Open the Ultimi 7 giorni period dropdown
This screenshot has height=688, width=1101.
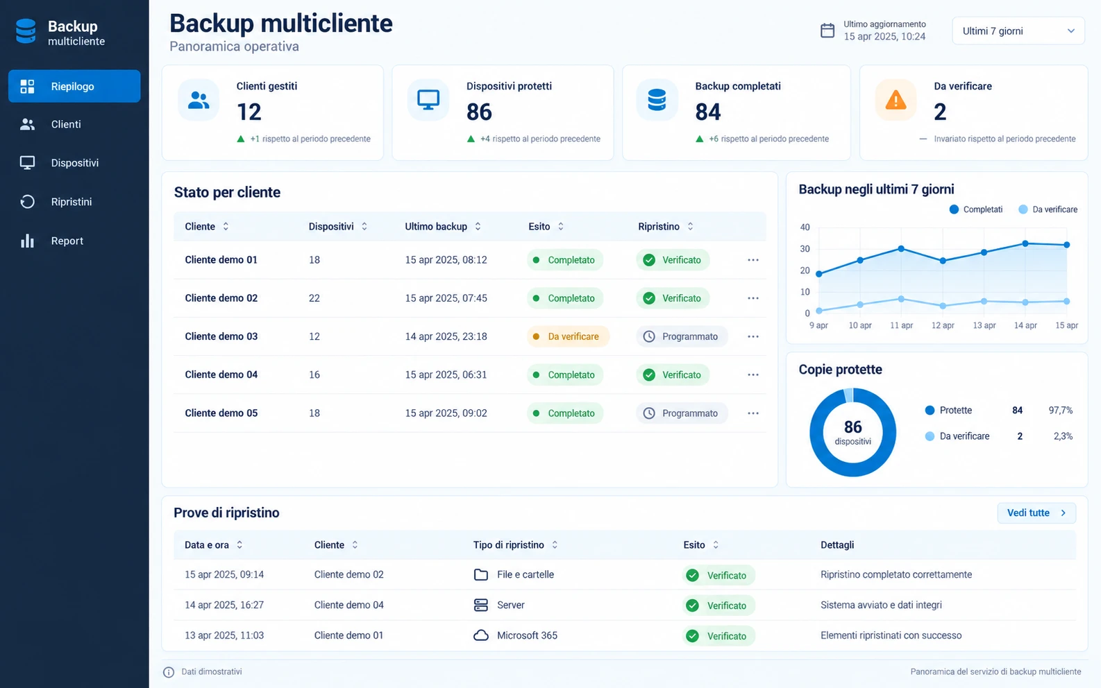click(x=1018, y=31)
